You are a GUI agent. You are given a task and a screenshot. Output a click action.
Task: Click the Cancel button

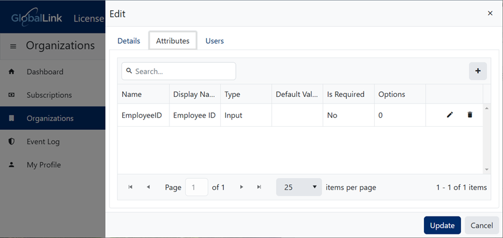(x=481, y=225)
